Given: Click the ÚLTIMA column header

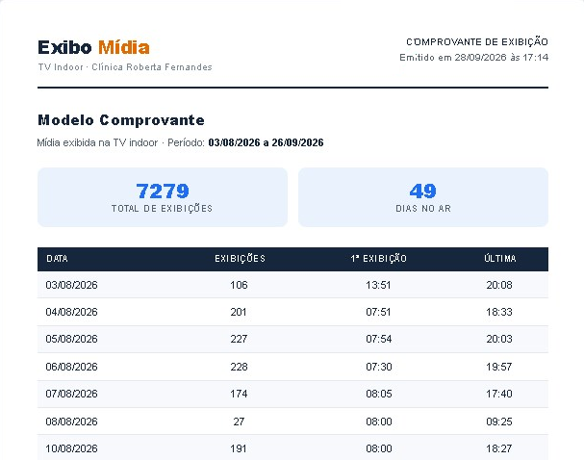Looking at the screenshot, I should click(x=500, y=259).
